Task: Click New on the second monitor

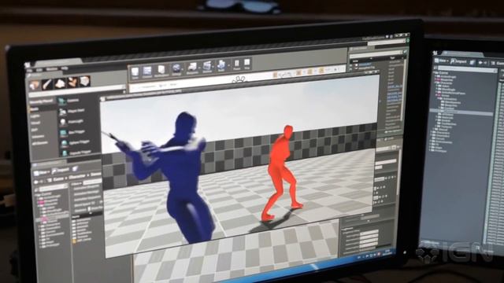Action: (x=441, y=61)
